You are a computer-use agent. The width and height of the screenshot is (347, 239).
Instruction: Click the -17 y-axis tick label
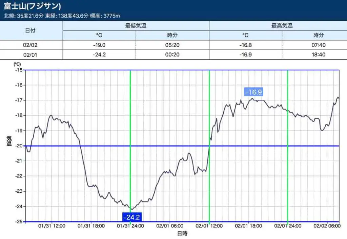click(x=19, y=100)
